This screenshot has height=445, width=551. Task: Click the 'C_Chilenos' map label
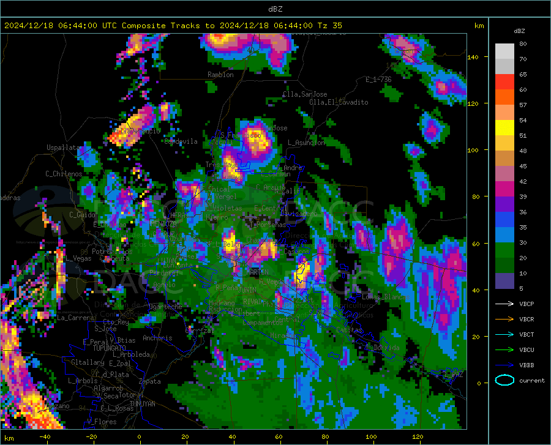click(x=64, y=174)
